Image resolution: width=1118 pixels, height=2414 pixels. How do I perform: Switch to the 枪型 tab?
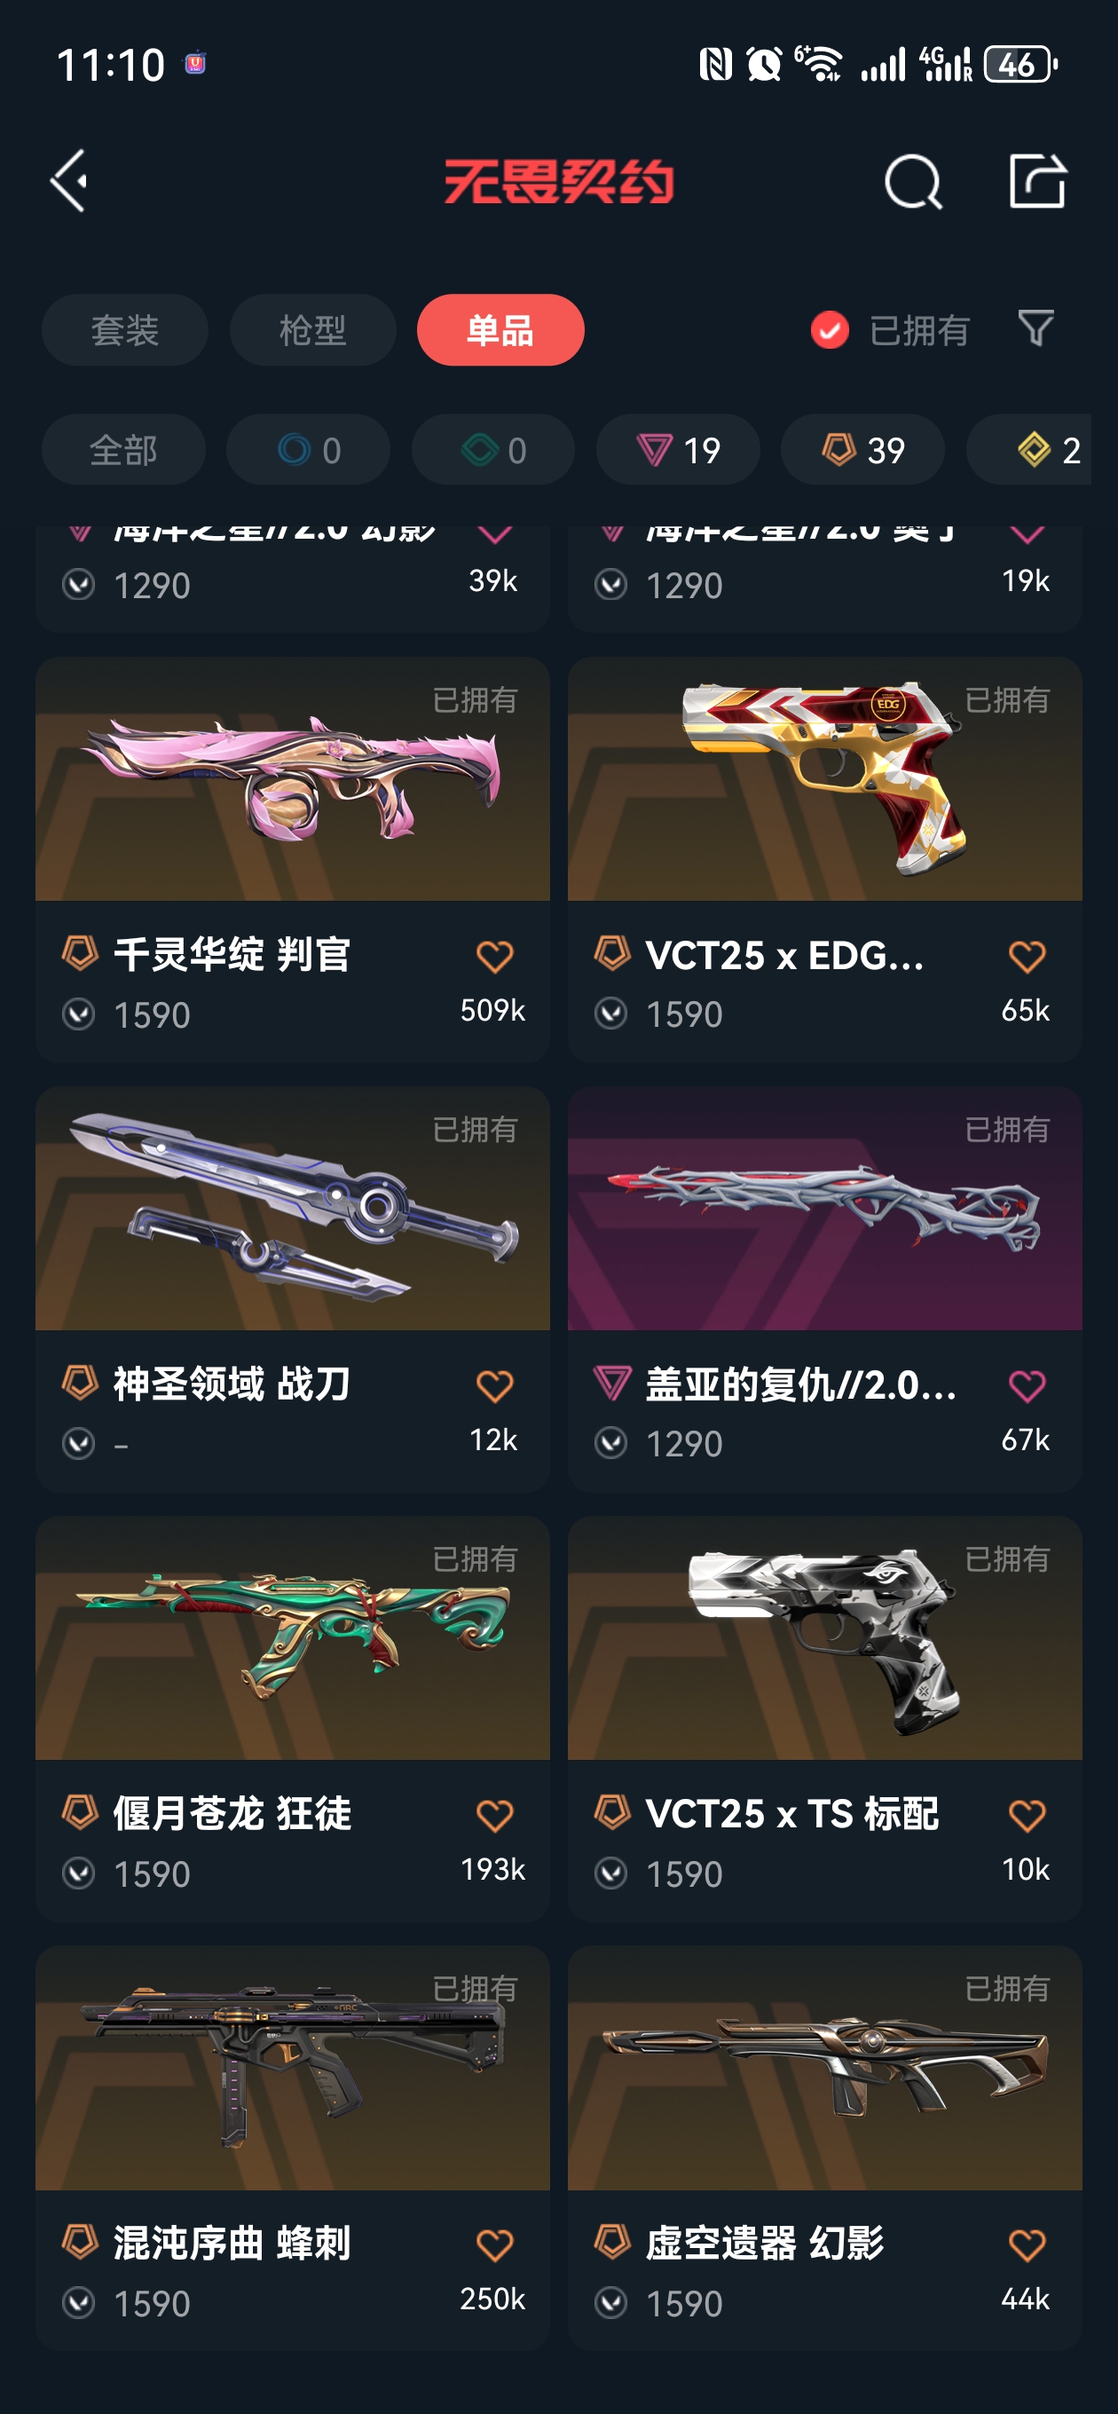click(x=312, y=330)
